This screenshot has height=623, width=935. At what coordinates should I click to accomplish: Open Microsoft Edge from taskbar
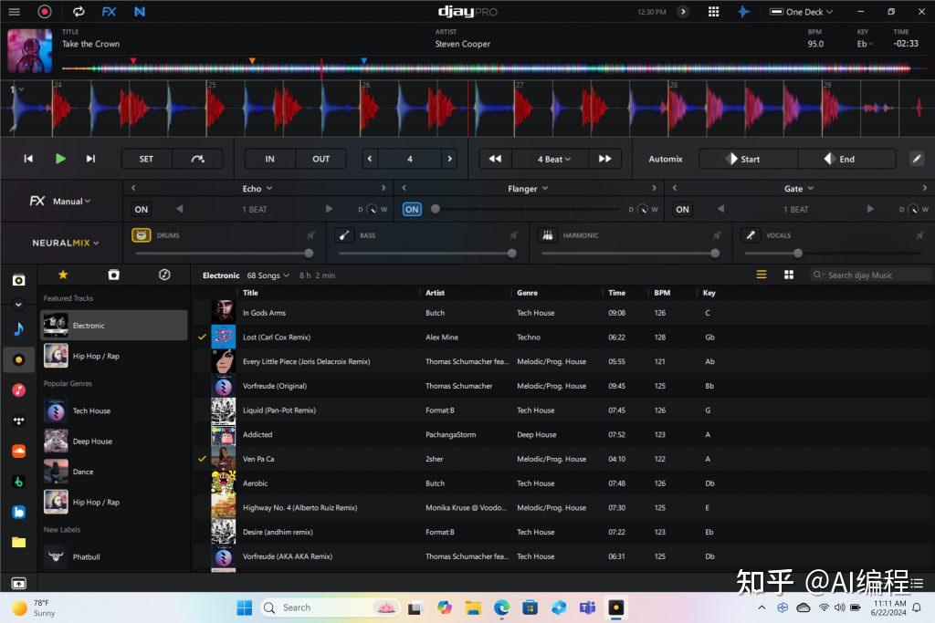pos(501,607)
